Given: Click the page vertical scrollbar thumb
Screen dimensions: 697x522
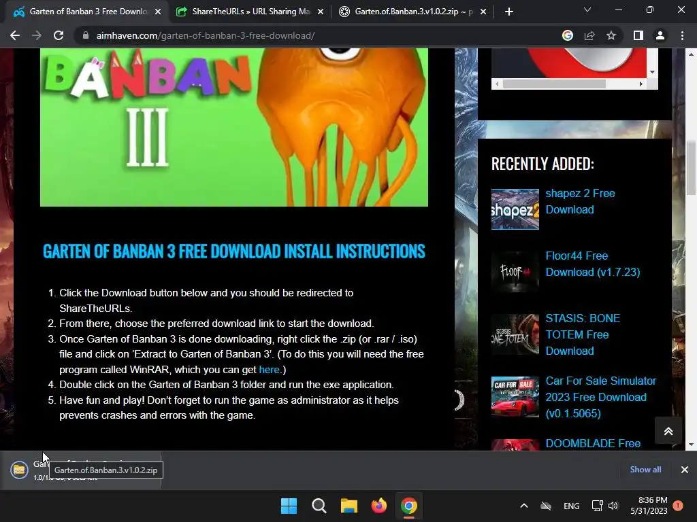Looking at the screenshot, I should point(691,167).
